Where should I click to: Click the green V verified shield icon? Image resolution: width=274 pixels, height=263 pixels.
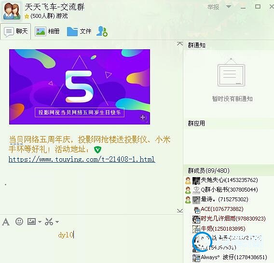pyautogui.click(x=97, y=150)
